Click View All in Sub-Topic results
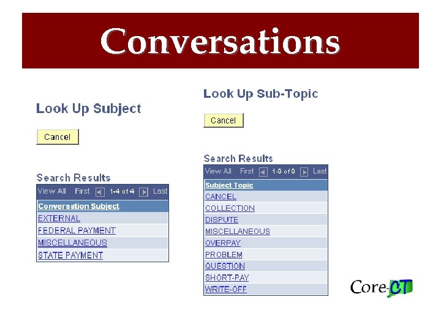This screenshot has width=441, height=330. pyautogui.click(x=218, y=171)
